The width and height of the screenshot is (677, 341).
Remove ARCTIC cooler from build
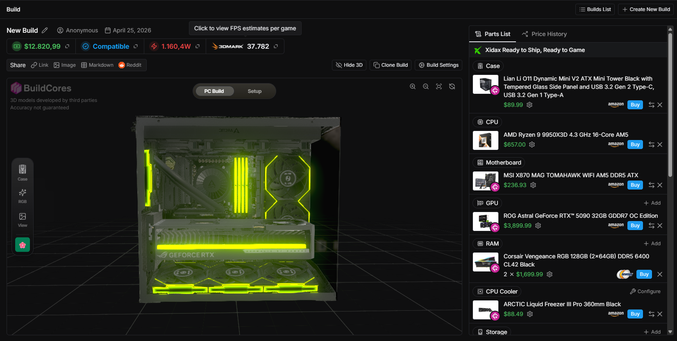[660, 314]
